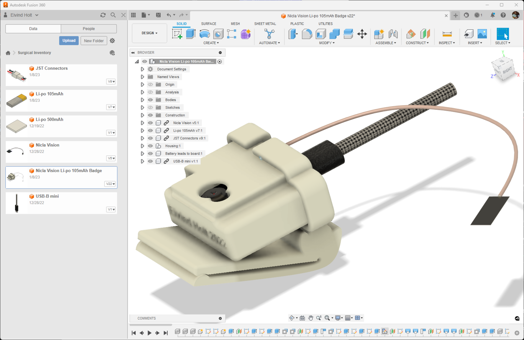Select the Create Sketch tool
This screenshot has width=524, height=340.
[x=177, y=34]
